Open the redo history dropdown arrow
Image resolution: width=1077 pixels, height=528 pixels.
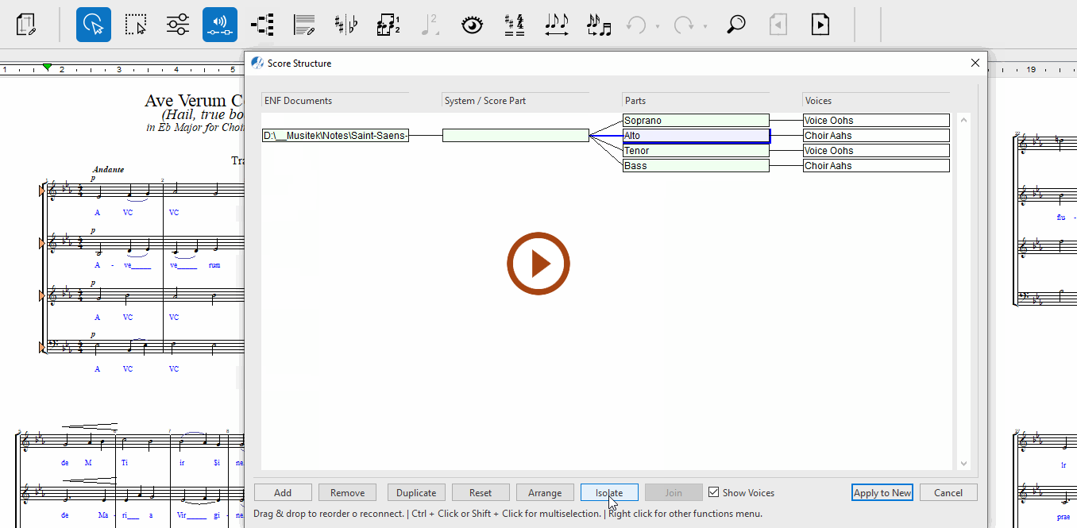705,27
